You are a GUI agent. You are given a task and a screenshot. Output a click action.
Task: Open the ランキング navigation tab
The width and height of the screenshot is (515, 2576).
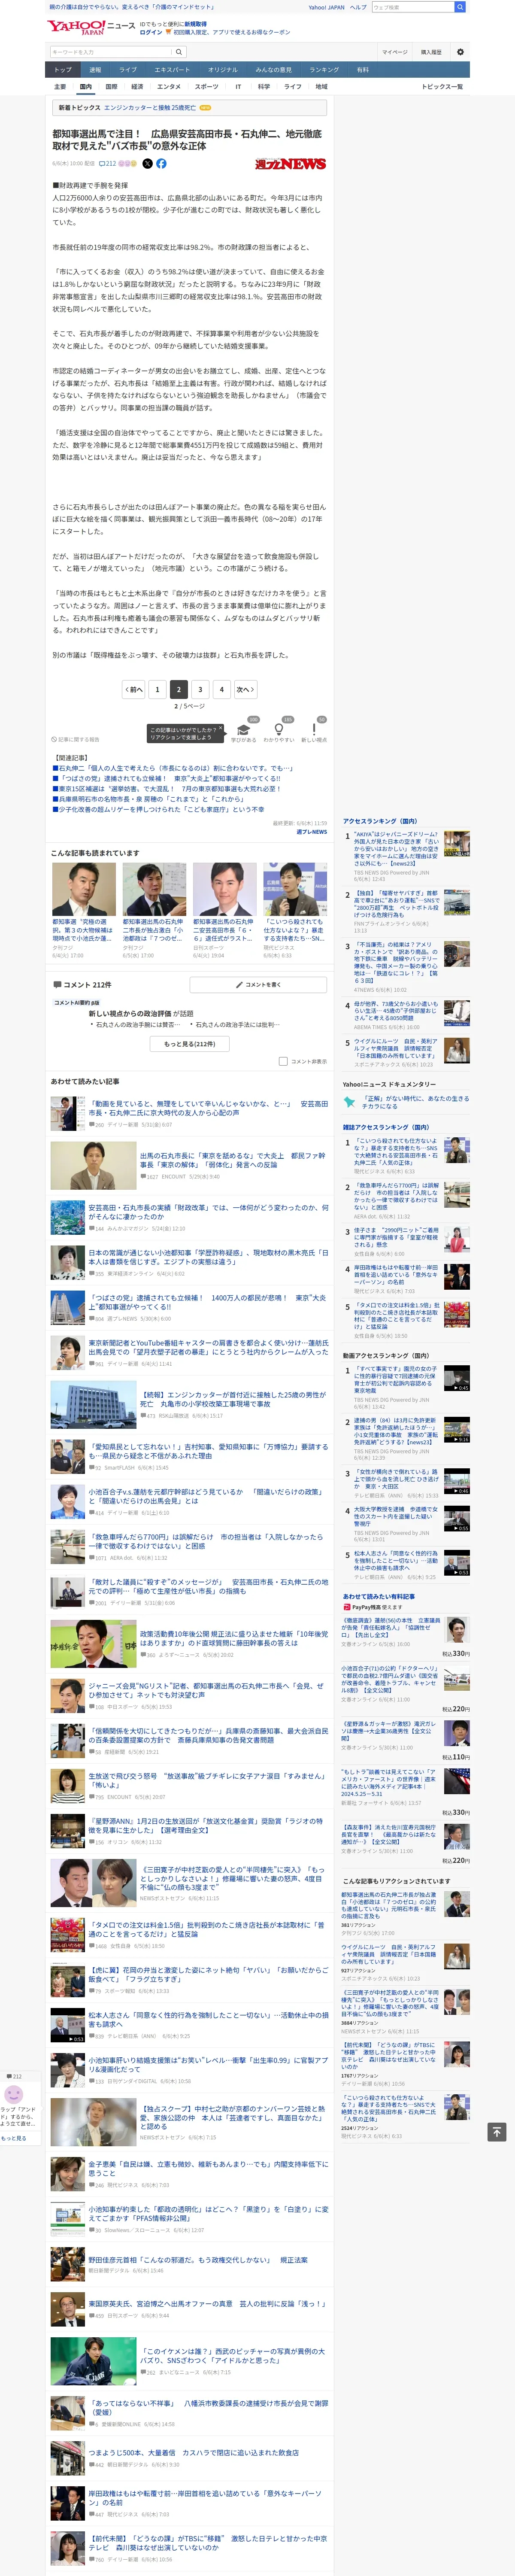324,70
